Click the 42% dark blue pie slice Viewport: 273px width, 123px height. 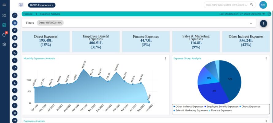[230, 78]
